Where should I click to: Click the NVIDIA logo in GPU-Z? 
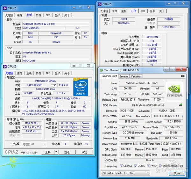coord(174,91)
